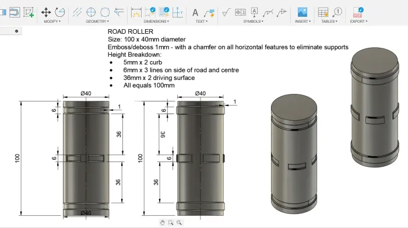Image resolution: width=408 pixels, height=228 pixels.
Task: Insert an image using picture icon
Action: coord(303,12)
